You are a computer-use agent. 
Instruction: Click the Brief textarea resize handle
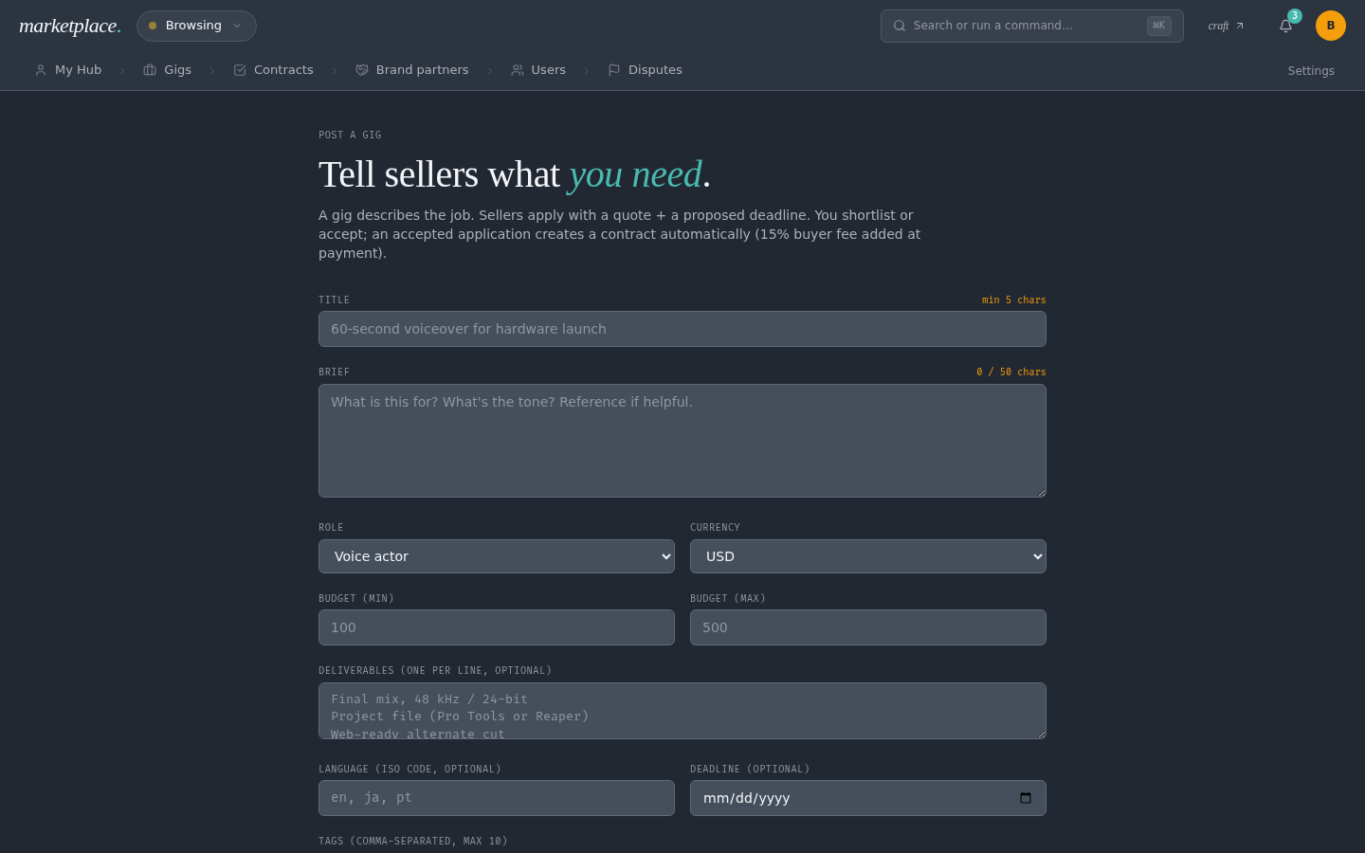click(x=1040, y=491)
